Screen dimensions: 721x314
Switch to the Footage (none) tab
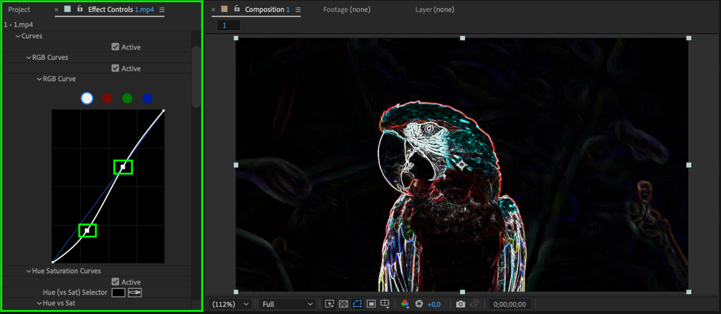[347, 10]
